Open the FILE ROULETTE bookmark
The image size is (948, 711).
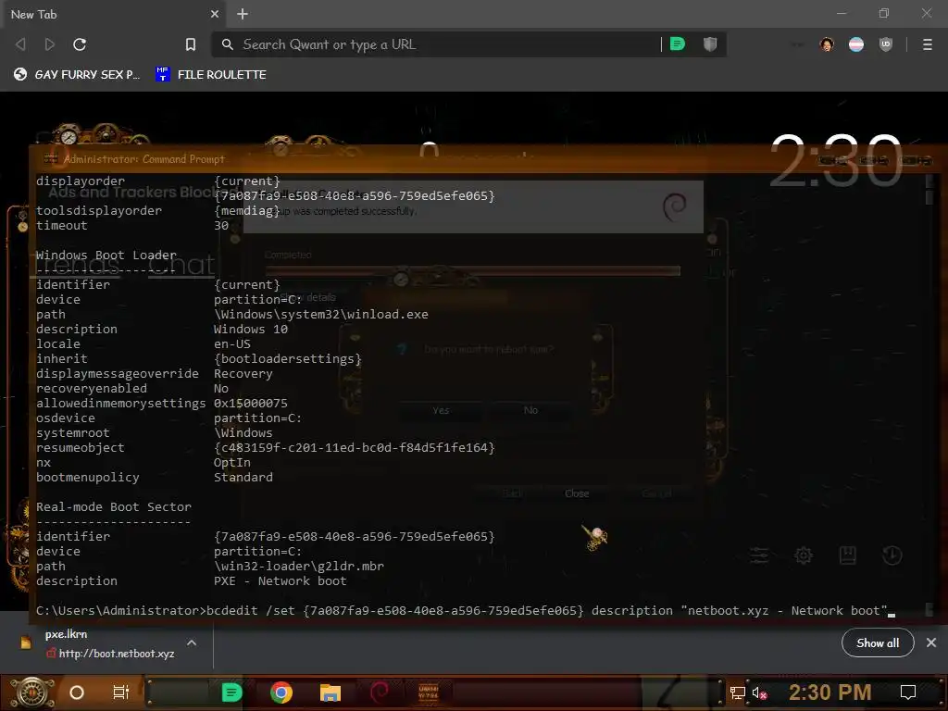point(211,74)
